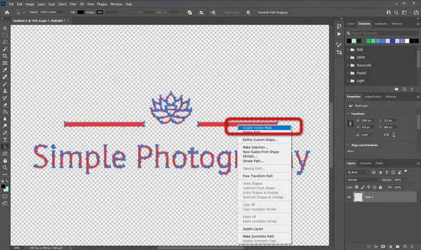Open path operations icon in options bar

pos(190,13)
